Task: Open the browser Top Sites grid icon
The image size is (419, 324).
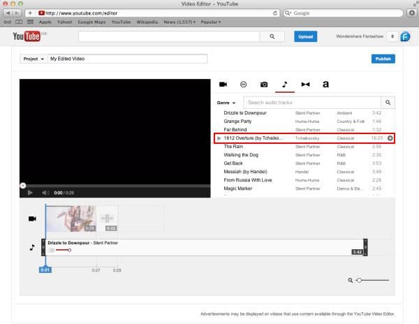Action: click(x=30, y=22)
